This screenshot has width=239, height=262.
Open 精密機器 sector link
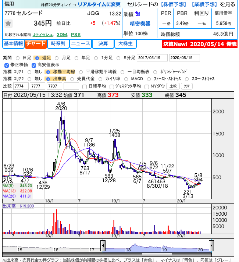(140, 24)
